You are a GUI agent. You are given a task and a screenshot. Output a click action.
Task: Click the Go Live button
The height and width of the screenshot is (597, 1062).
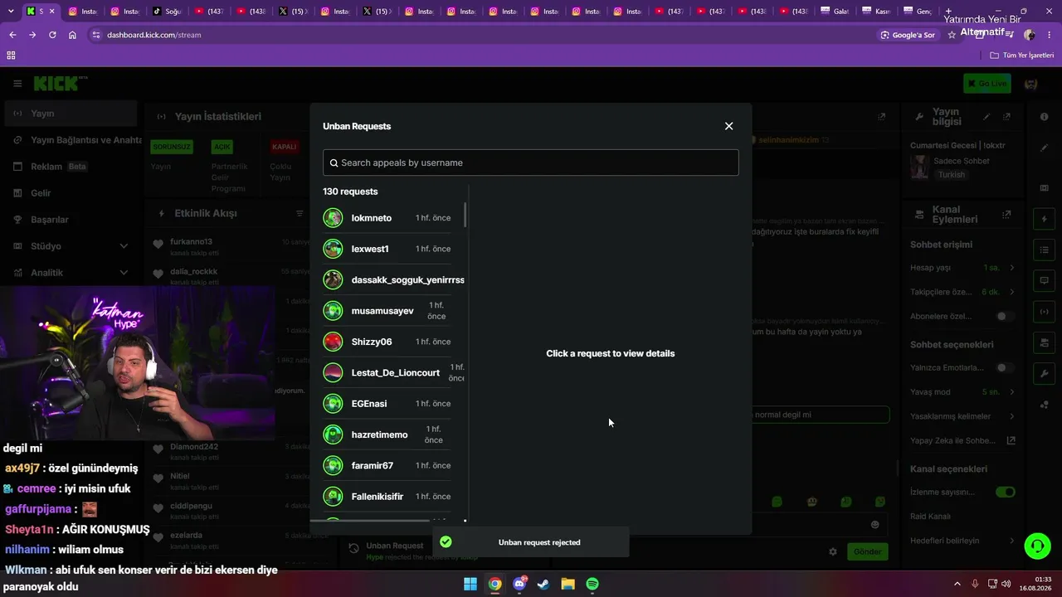pos(986,83)
